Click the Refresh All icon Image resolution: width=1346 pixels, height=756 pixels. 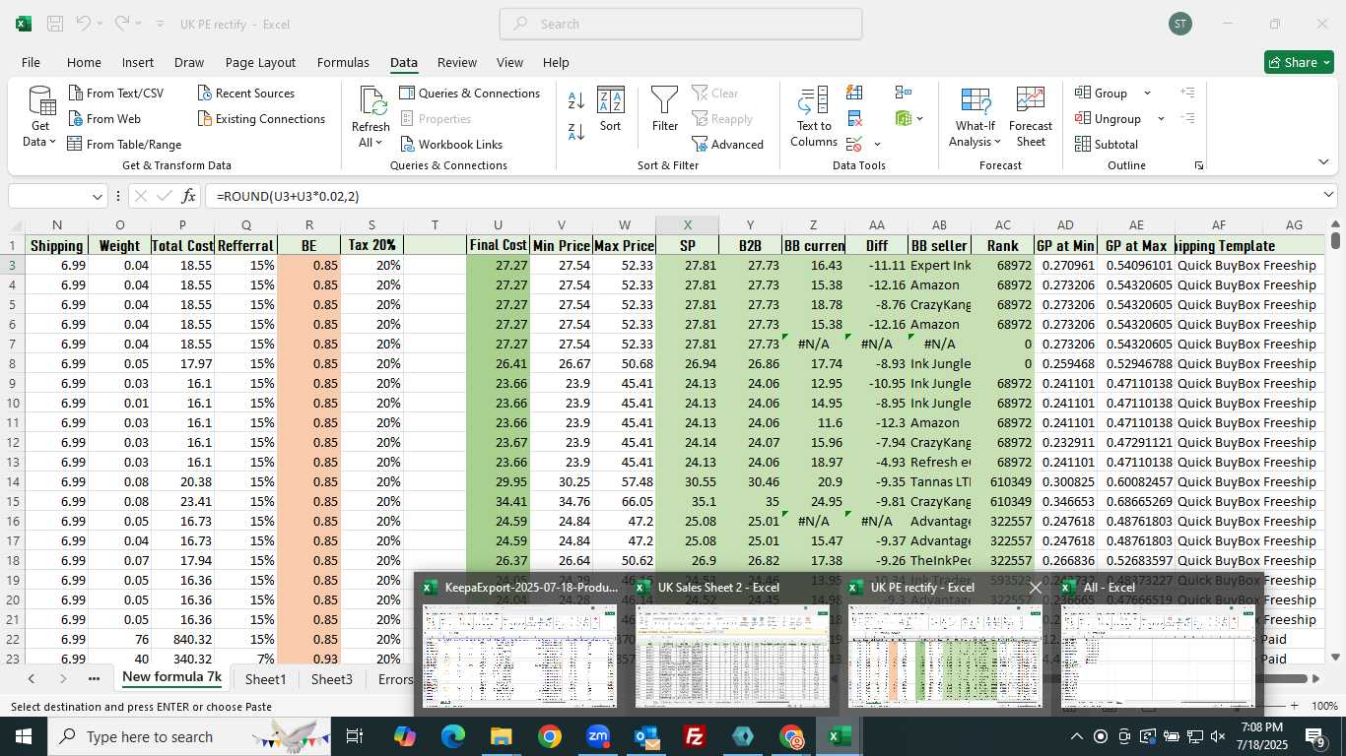coord(372,101)
